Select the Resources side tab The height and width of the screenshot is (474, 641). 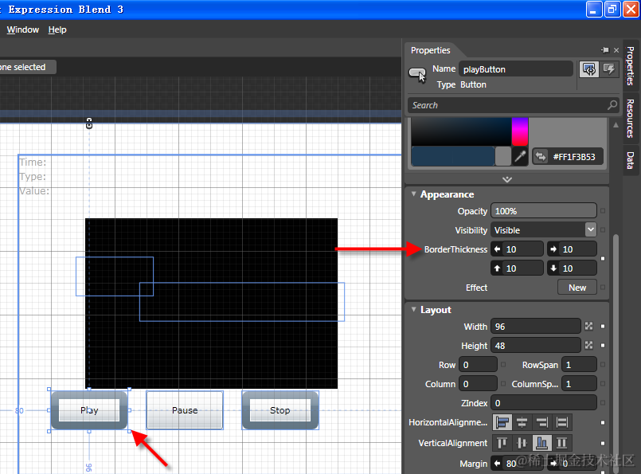[x=631, y=118]
